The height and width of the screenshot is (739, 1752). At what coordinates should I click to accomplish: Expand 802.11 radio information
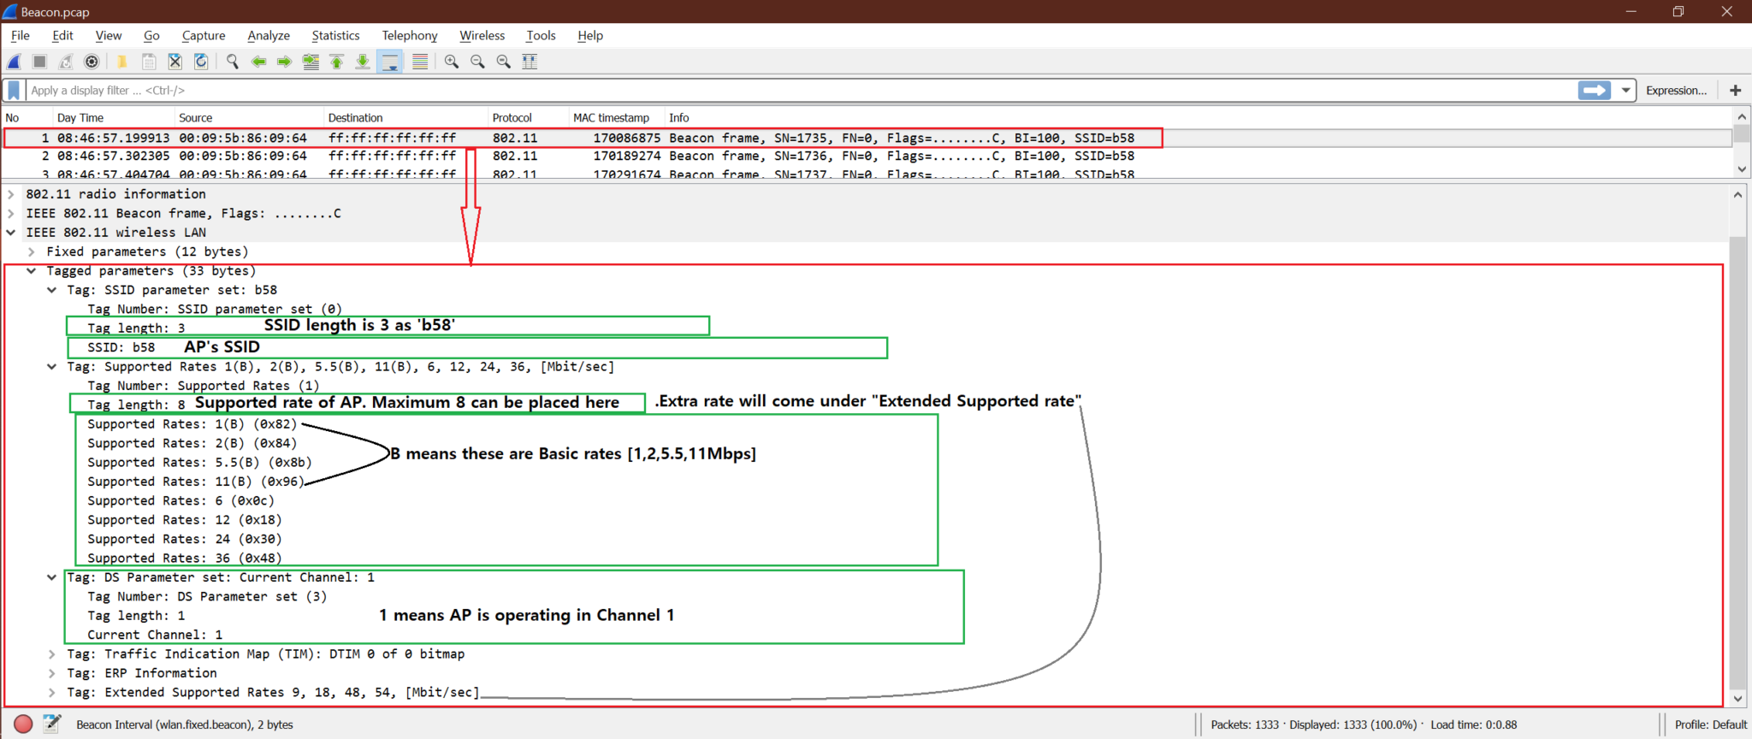click(11, 194)
